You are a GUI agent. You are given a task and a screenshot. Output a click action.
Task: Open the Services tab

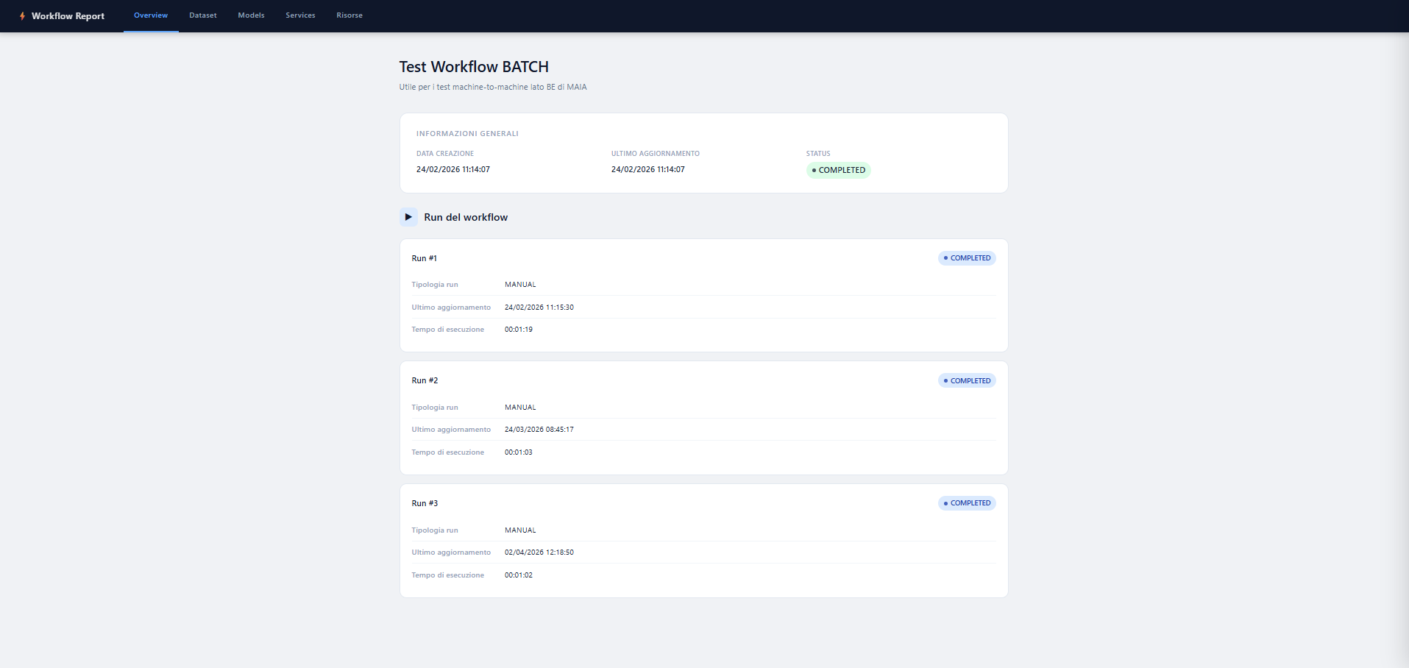coord(300,15)
